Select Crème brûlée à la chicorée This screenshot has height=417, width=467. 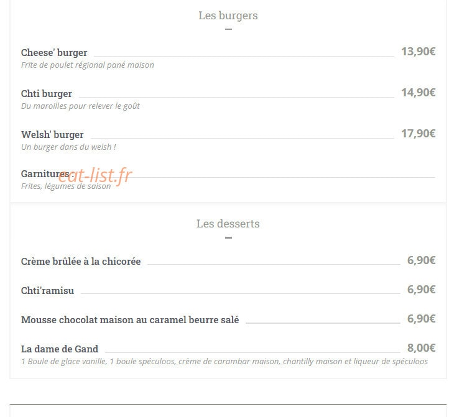click(81, 262)
